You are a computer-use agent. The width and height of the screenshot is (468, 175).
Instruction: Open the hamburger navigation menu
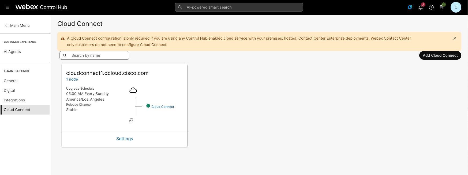click(8, 7)
